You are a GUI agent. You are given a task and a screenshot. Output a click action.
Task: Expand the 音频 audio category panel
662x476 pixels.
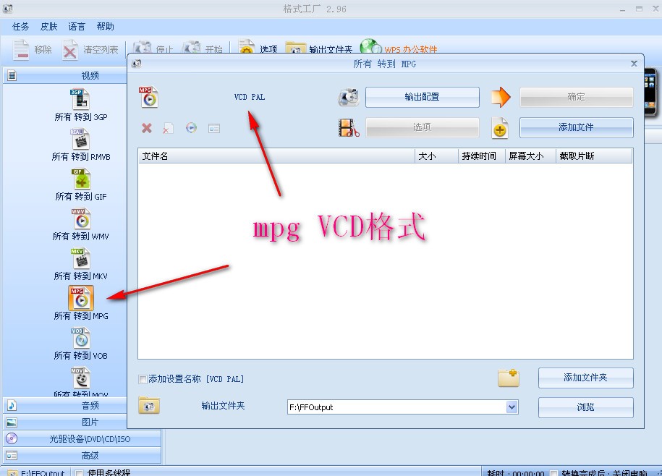click(65, 406)
